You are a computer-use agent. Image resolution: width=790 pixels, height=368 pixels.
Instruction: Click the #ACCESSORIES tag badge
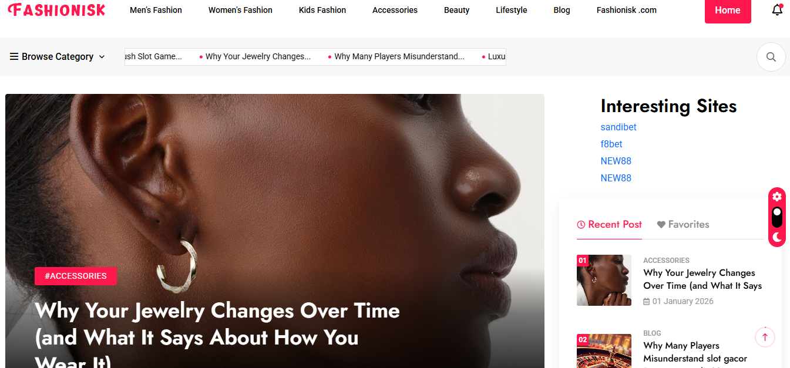pyautogui.click(x=76, y=276)
